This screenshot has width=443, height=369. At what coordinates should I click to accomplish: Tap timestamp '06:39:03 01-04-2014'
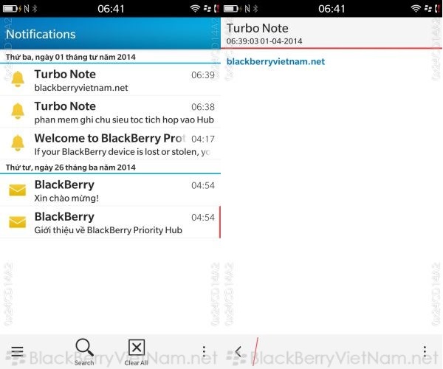264,41
